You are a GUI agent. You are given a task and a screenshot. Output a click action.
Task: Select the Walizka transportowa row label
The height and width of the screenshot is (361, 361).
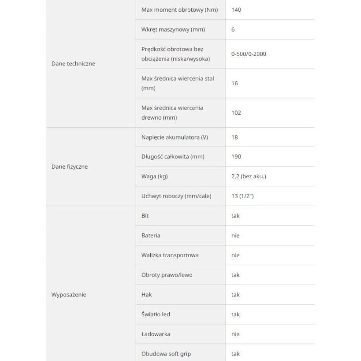click(x=170, y=255)
